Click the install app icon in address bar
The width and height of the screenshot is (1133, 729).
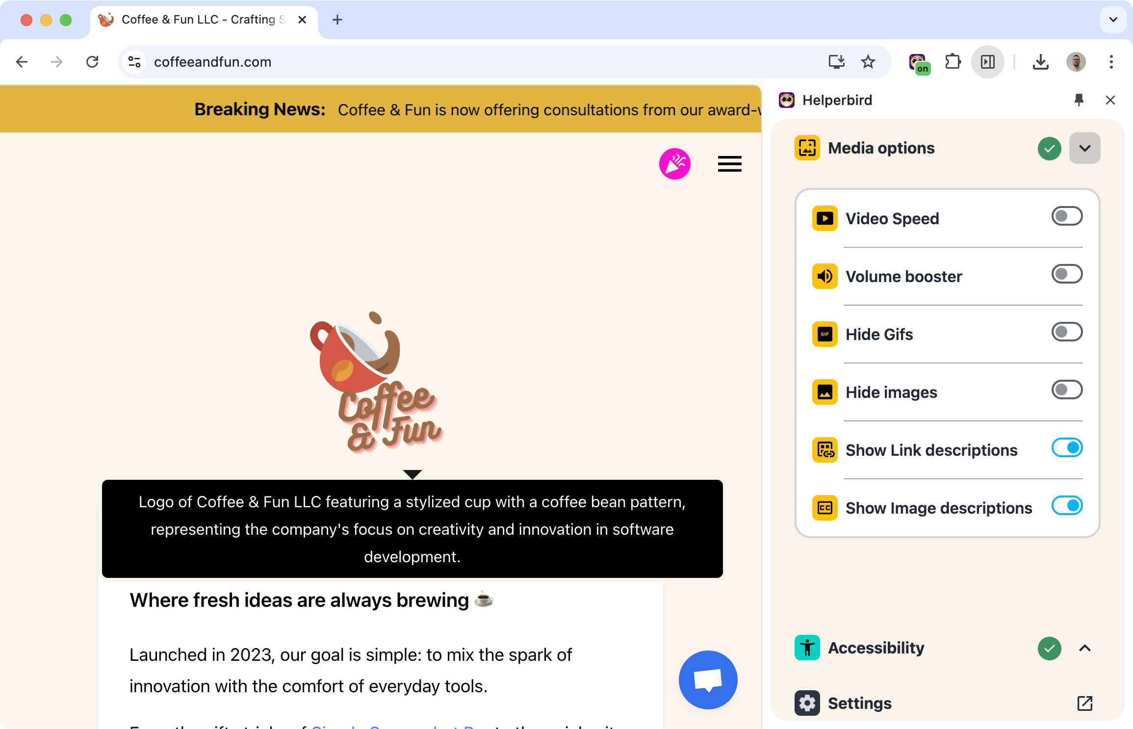(x=836, y=62)
